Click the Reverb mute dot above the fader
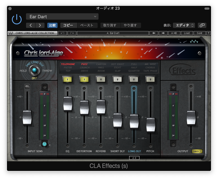 101,89
